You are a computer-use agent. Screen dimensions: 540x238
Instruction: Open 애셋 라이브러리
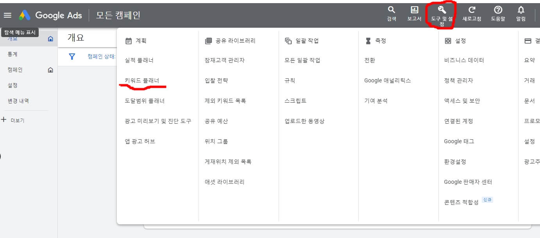(x=225, y=182)
